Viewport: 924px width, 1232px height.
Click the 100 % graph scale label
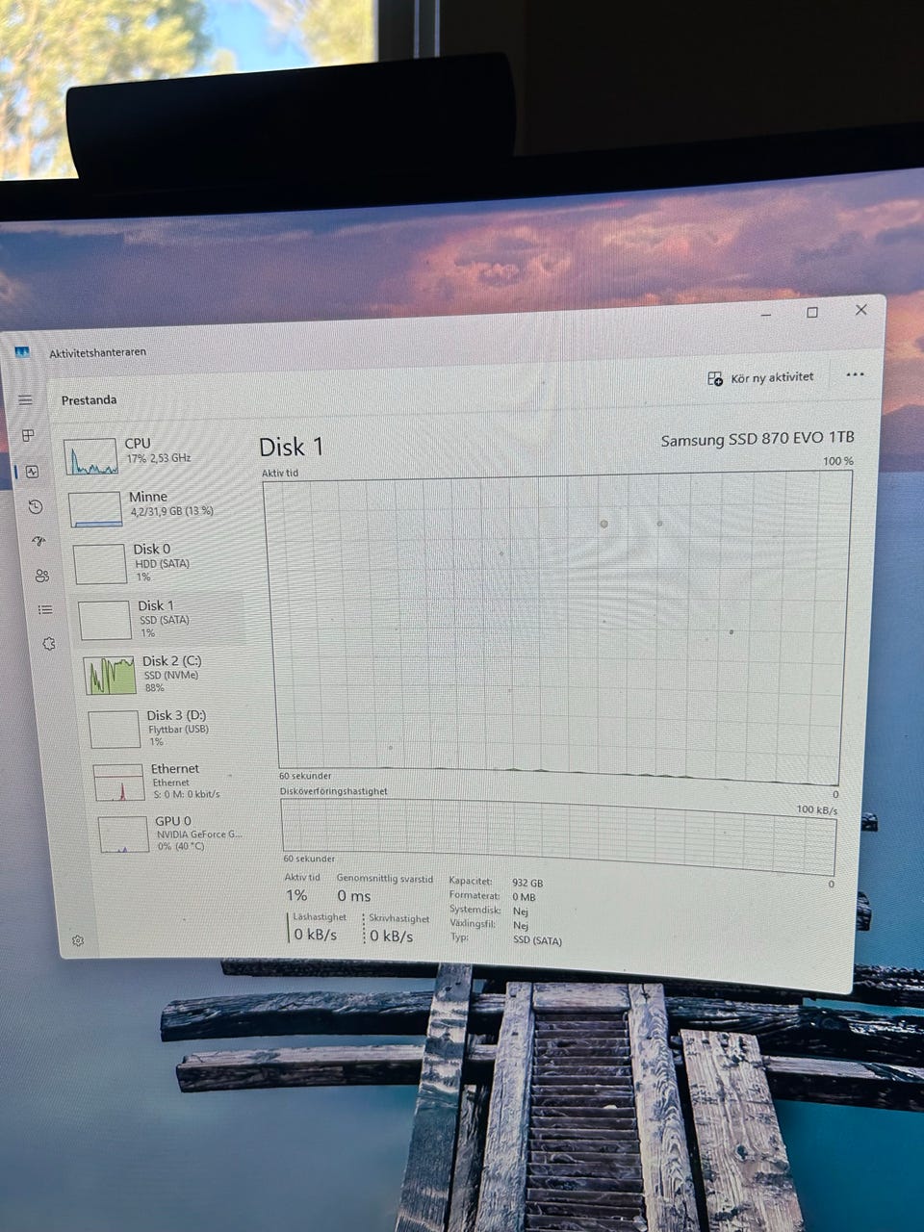838,461
